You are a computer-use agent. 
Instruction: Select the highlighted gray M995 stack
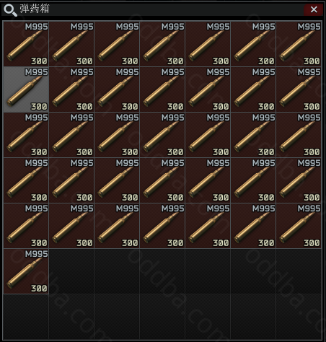tap(26, 89)
